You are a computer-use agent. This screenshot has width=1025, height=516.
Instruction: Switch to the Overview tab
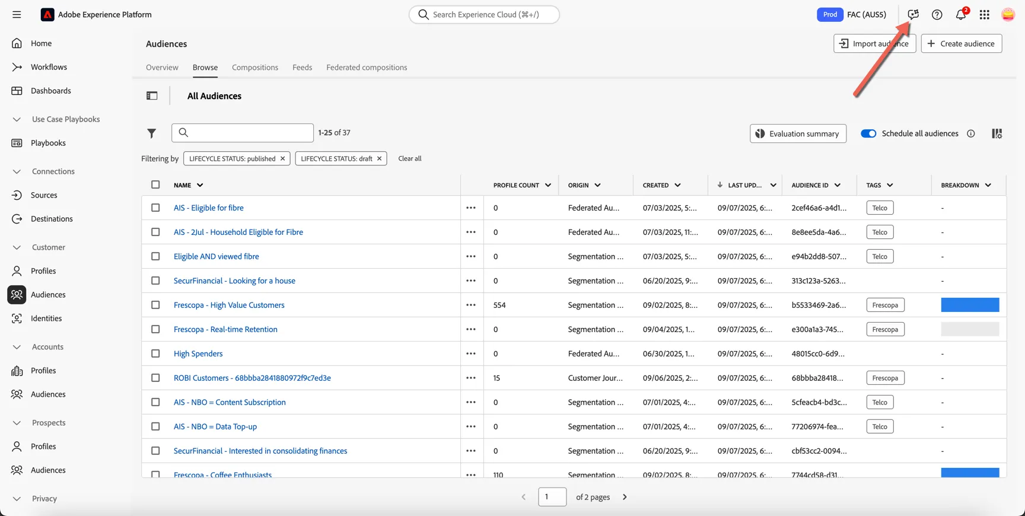click(162, 68)
